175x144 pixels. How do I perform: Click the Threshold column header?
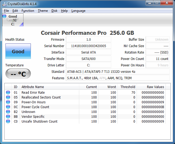[x=127, y=87]
